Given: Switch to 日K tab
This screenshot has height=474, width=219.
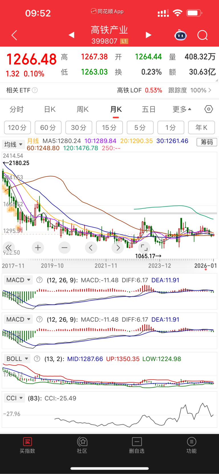Looking at the screenshot, I should point(50,109).
